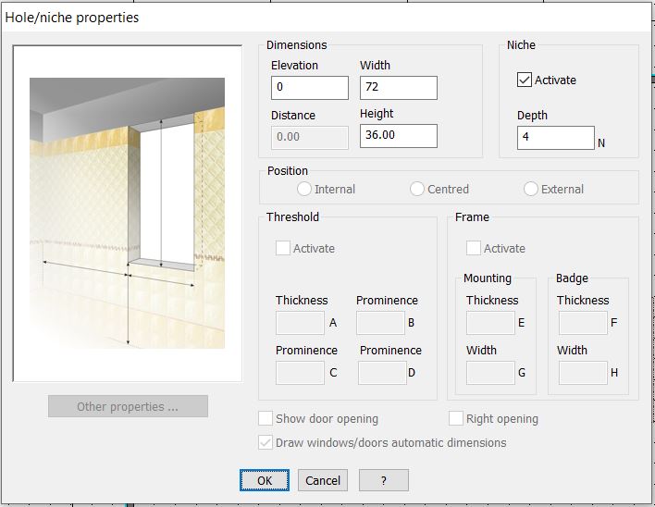Screen dimensions: 655x507
Task: Click the Height field showing 36.00
Action: click(x=399, y=136)
